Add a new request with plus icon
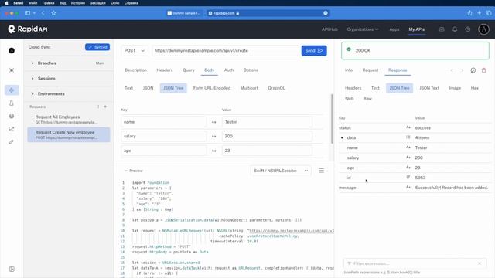Viewport: 495px width, 278px height. (x=105, y=107)
